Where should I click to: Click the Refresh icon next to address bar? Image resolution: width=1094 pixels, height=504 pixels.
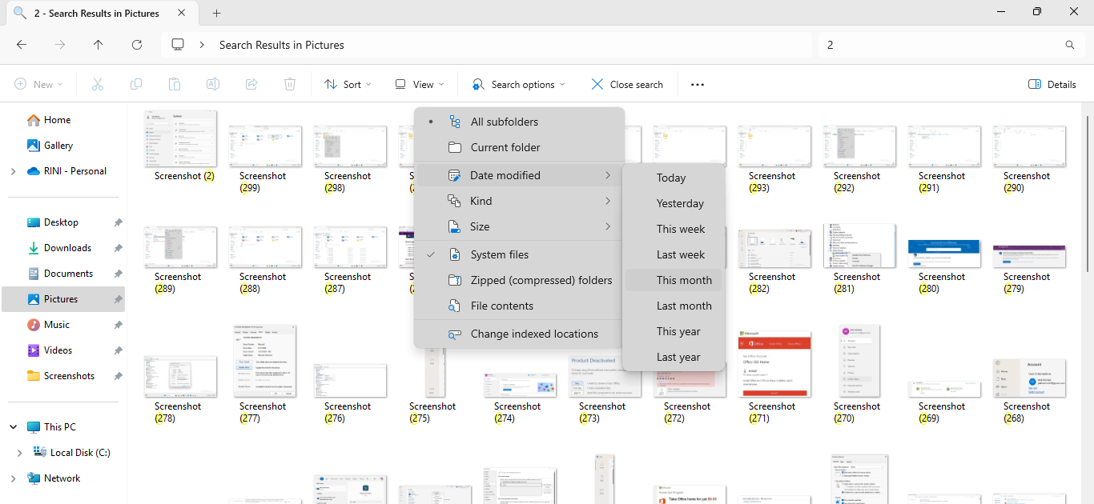[137, 45]
